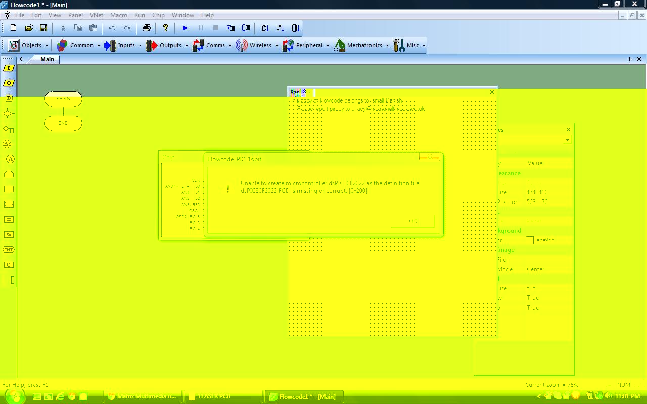
Task: Close the Properties pane
Action: [x=568, y=130]
